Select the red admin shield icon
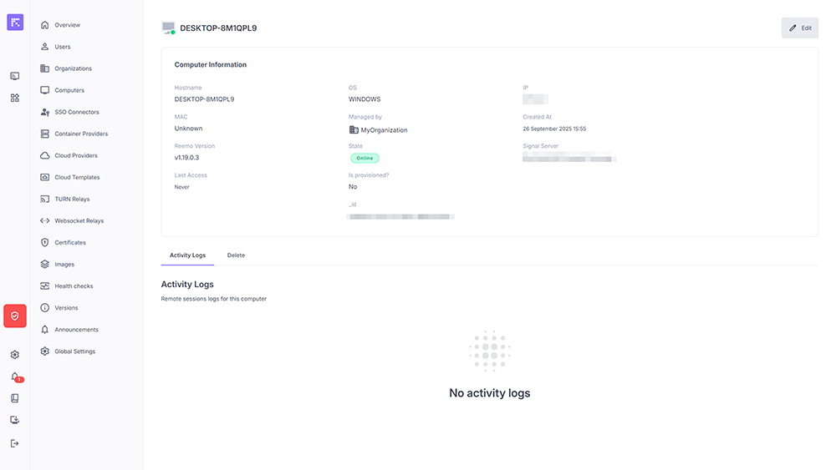 pyautogui.click(x=15, y=316)
